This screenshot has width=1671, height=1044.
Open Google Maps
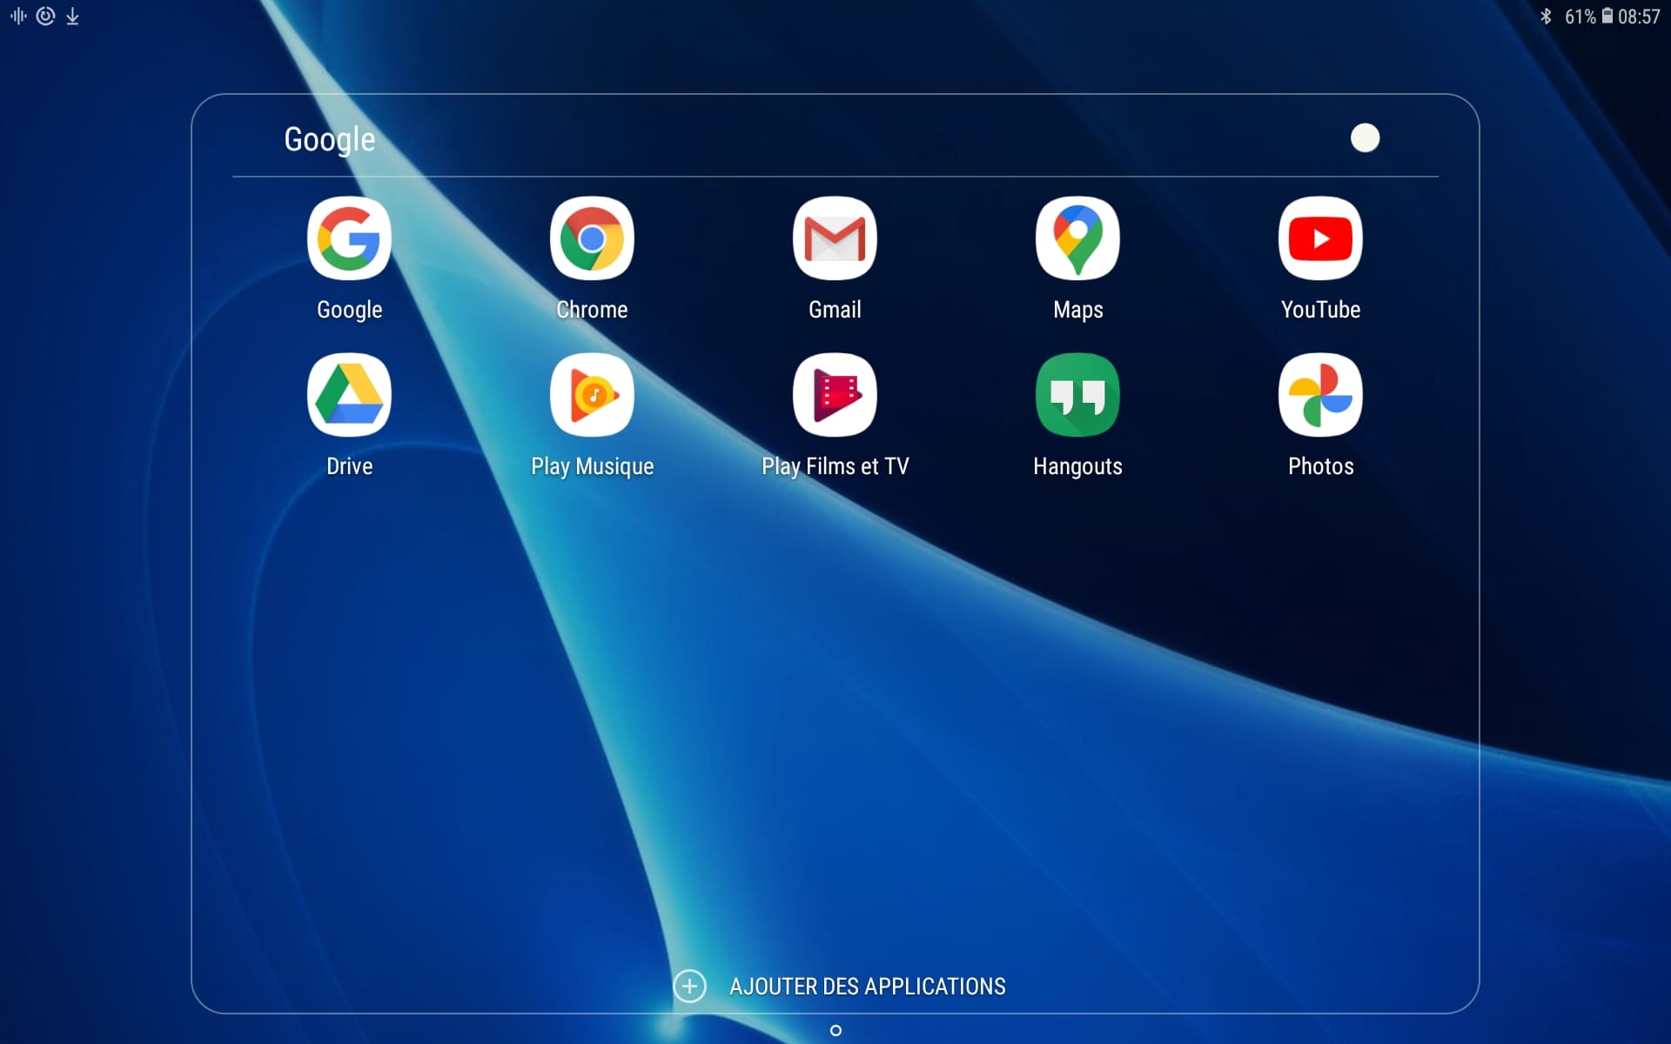(1077, 238)
